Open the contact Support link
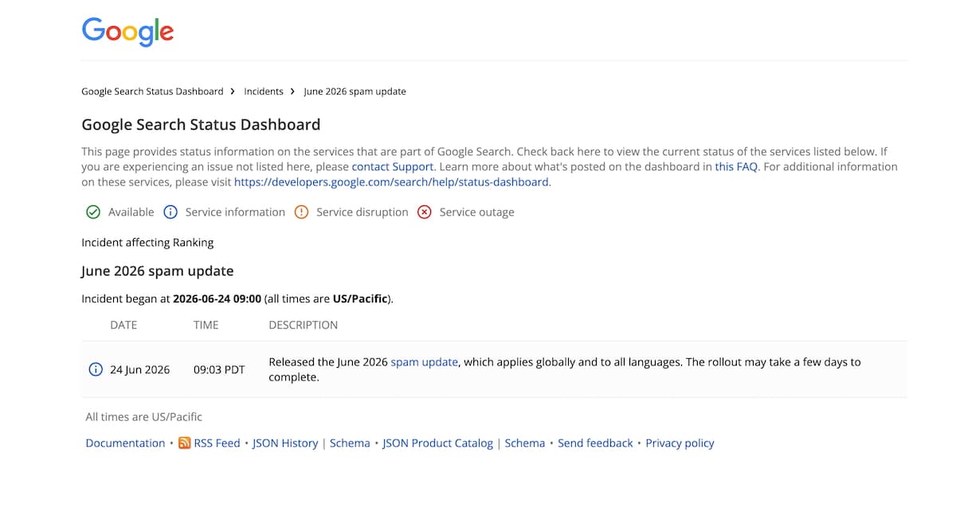Screen dimensions: 956x511 pos(393,166)
